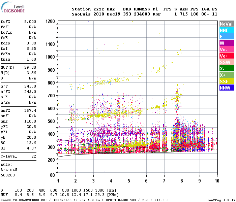This screenshot has height=202, width=236.
Task: Click the 8 MHz frequency axis label
Action: (x=182, y=181)
